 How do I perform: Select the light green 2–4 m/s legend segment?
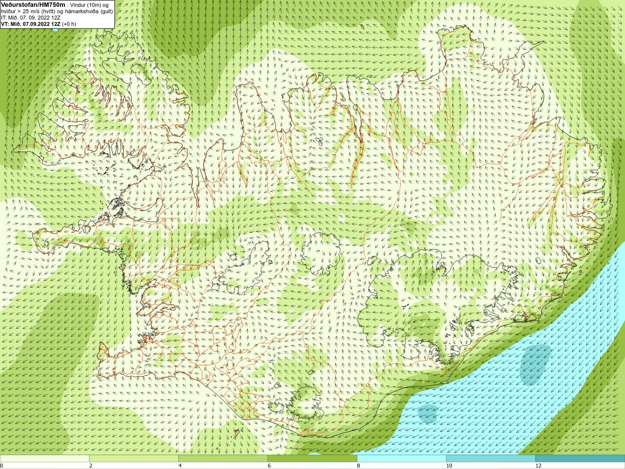click(134, 459)
